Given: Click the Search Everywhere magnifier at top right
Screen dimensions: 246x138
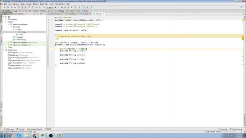Looking at the screenshot, I should click(x=241, y=7).
